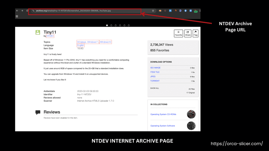
Task: Flag the Tiny11 item using the Flag icon
Action: [x=195, y=33]
